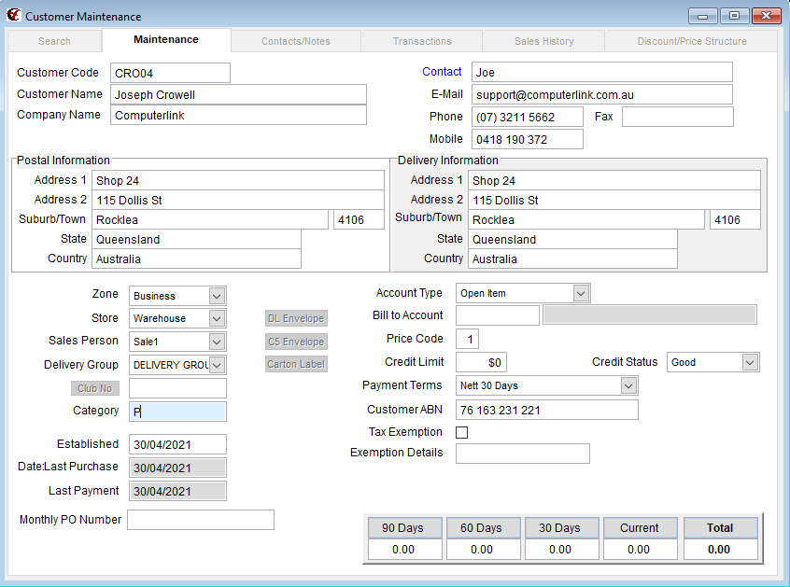The width and height of the screenshot is (790, 587).
Task: Maximize the Customer Maintenance window
Action: (x=735, y=16)
